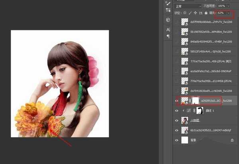Expand the opacity 100% slider arrow
This screenshot has height=164, width=239.
(229, 6)
